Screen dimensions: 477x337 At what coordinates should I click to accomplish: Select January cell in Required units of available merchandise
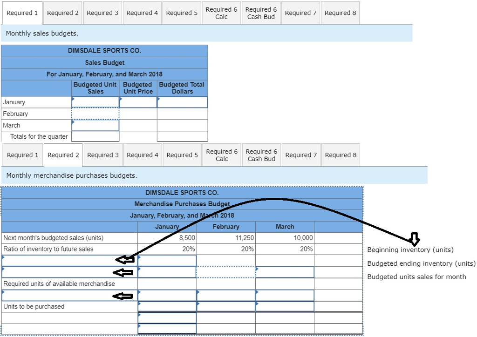click(x=167, y=284)
